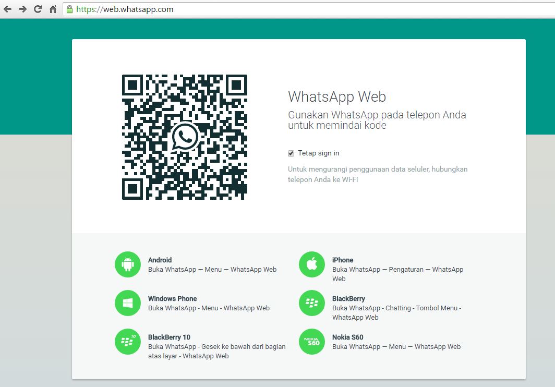Click the Windows Phone heading text

tap(172, 298)
